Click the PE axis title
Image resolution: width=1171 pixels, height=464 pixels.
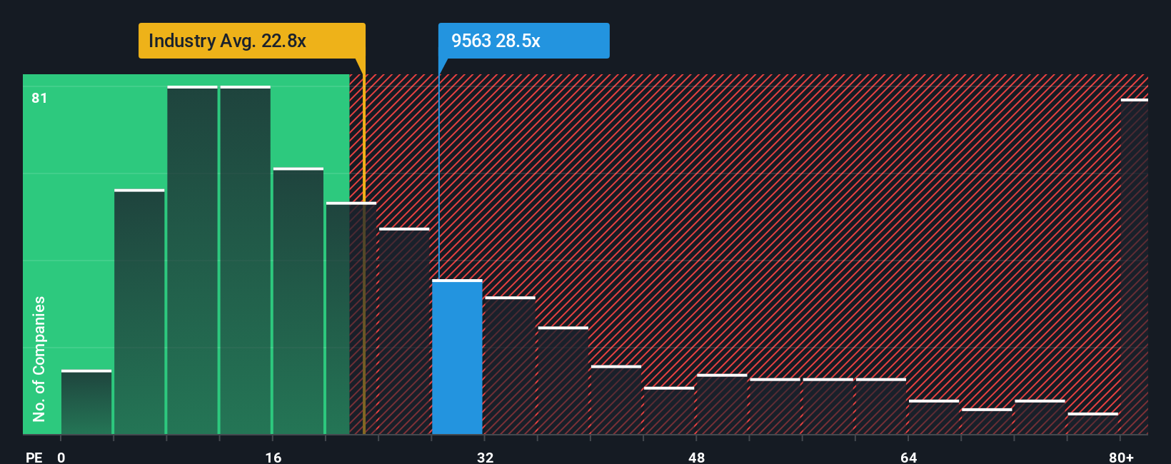[x=34, y=457]
